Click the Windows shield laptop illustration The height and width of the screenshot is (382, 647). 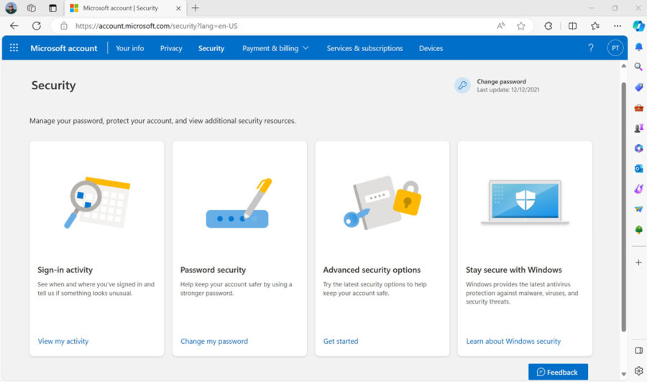[525, 202]
